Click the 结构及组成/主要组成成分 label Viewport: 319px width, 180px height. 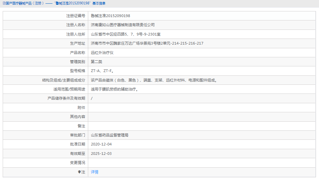(64, 80)
